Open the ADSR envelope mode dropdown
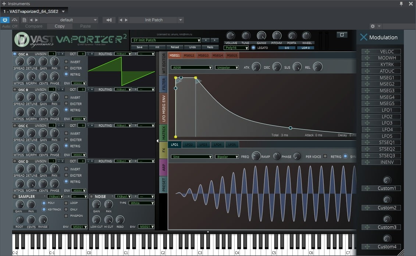The image size is (416, 256). [192, 68]
